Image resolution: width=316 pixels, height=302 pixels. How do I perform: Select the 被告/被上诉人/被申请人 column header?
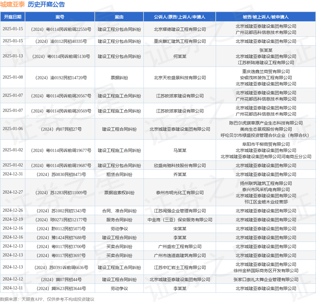click(266, 17)
